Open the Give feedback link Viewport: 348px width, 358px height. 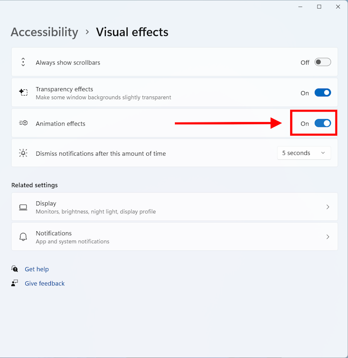(x=44, y=283)
